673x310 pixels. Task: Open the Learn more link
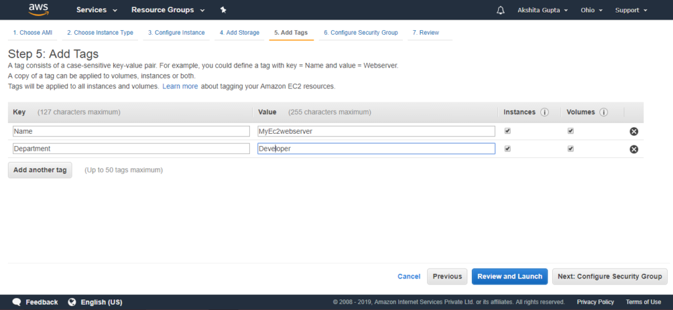tap(180, 86)
